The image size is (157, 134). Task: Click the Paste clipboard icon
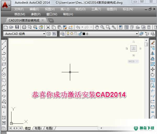(59, 27)
